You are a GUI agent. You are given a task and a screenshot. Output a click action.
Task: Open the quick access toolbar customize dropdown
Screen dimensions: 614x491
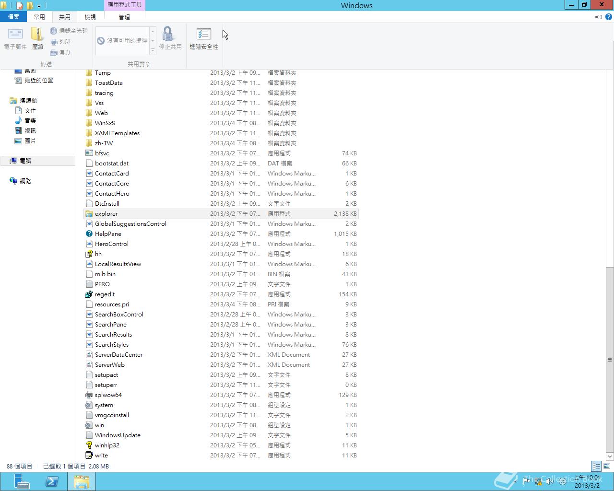pos(39,6)
